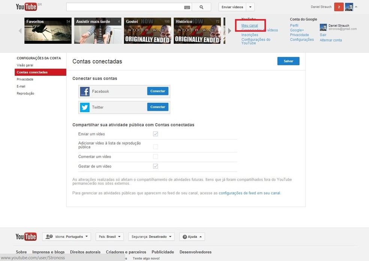Image resolution: width=369 pixels, height=261 pixels.
Task: Open the Meu canal link
Action: click(250, 25)
